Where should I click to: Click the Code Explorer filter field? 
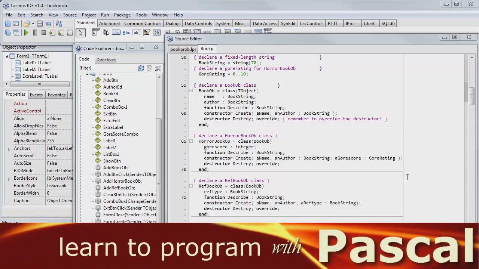(x=107, y=68)
